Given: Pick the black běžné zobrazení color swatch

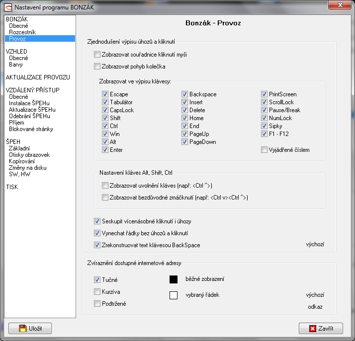Looking at the screenshot, I should pyautogui.click(x=174, y=279).
